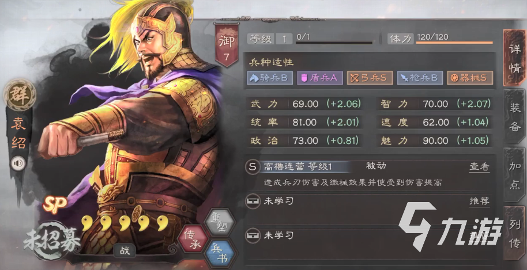Click the 体力 120/120 stamina bar
This screenshot has width=527, height=270.
tap(441, 39)
